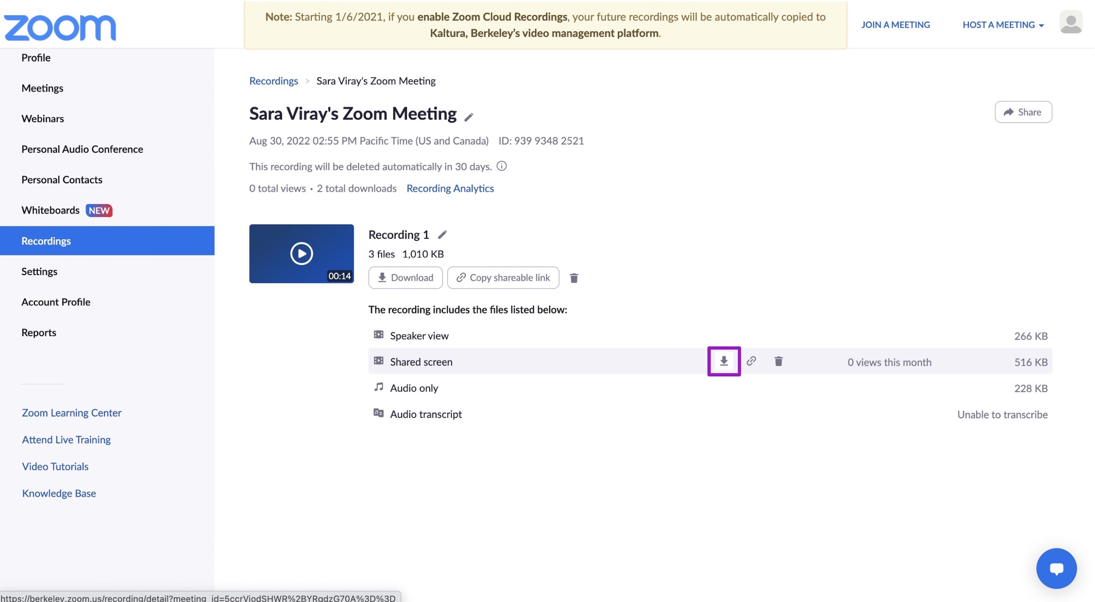Expand the Host a Meeting dropdown
The height and width of the screenshot is (602, 1095).
pos(1002,25)
